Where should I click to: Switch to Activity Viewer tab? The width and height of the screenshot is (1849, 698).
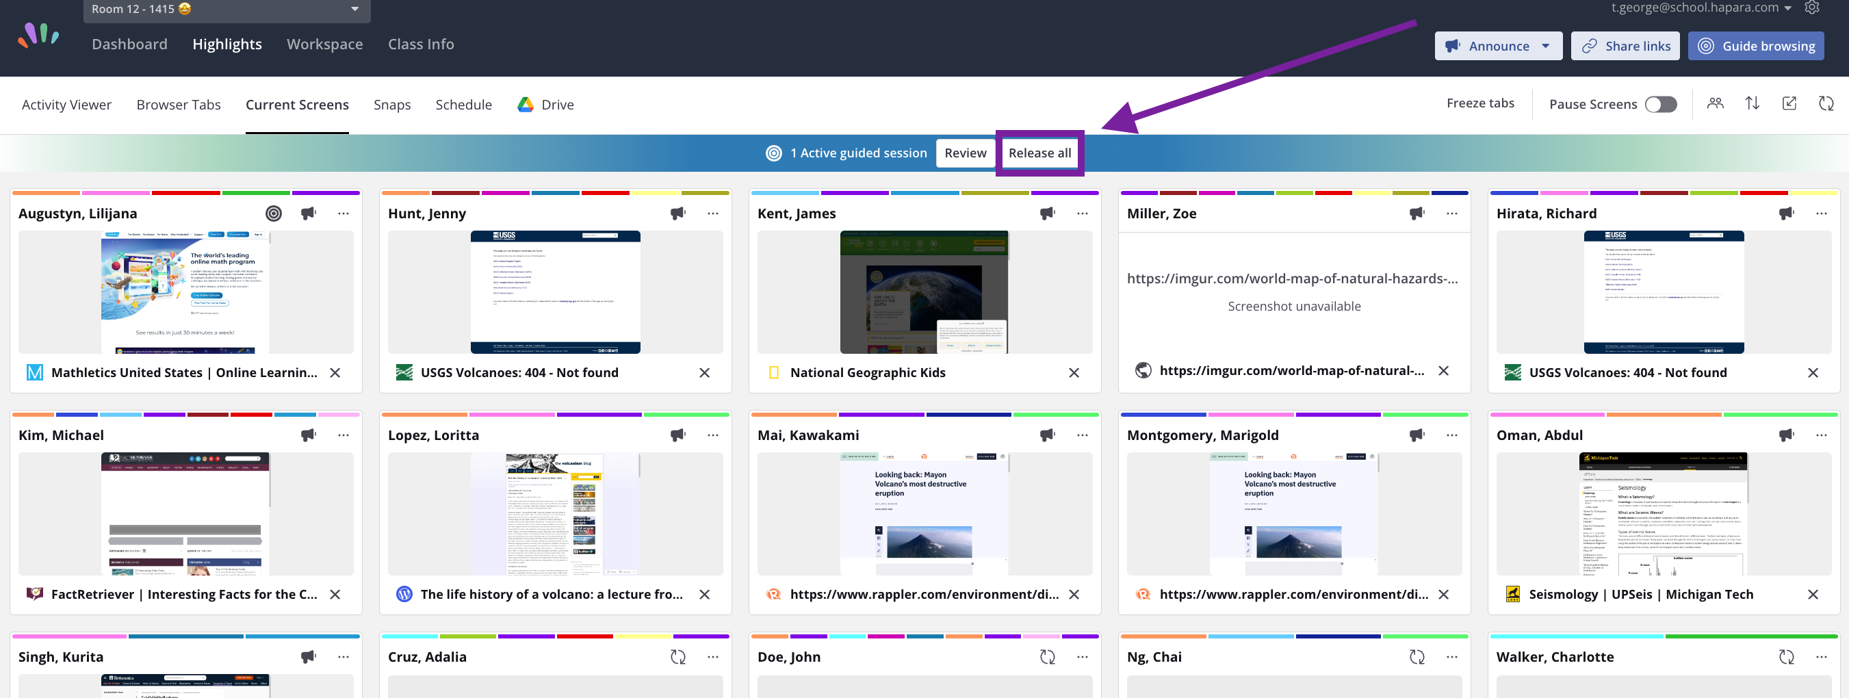point(66,105)
